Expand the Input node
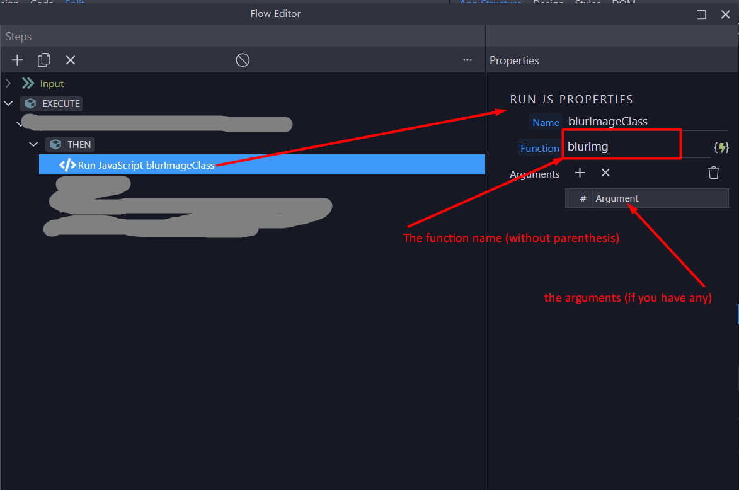This screenshot has width=739, height=490. click(x=8, y=83)
